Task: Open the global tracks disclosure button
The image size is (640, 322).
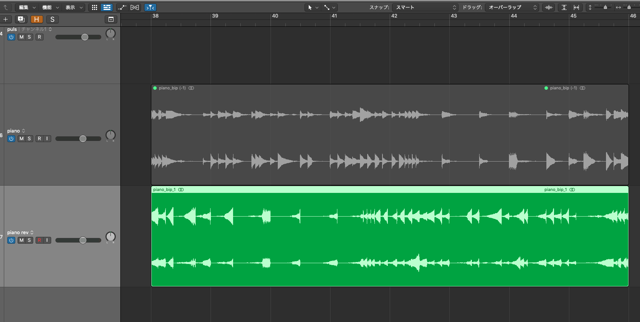Action: pos(111,19)
